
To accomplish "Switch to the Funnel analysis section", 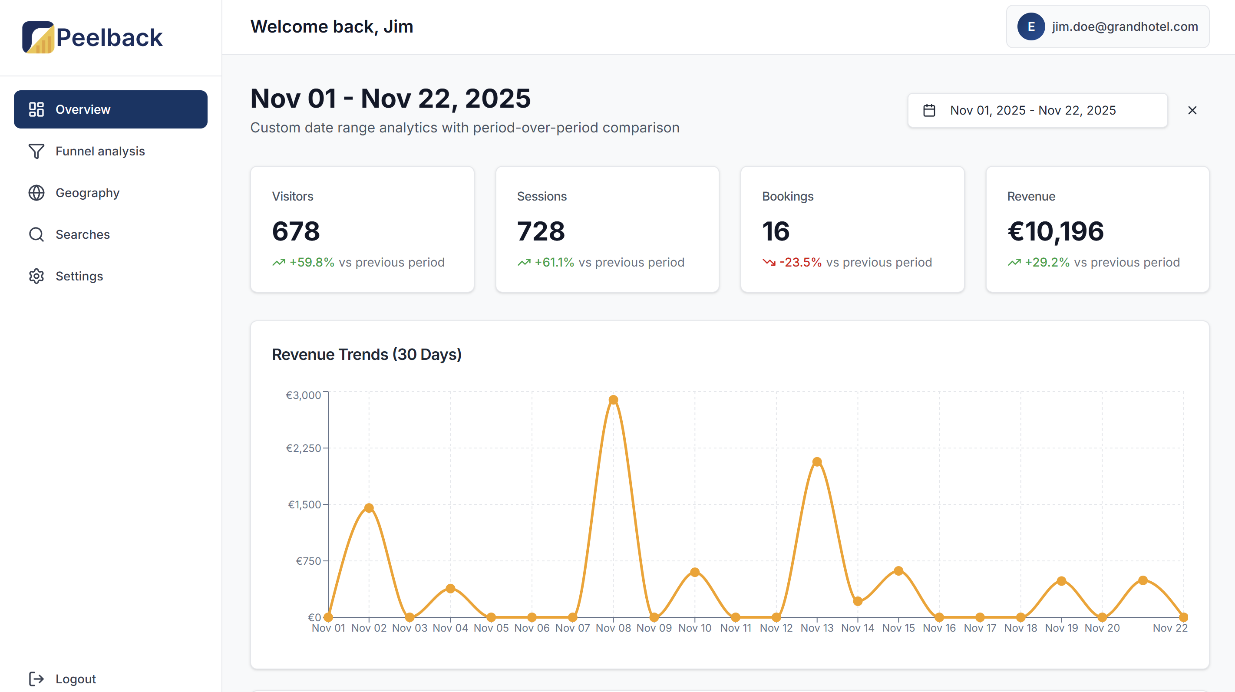I will 100,151.
